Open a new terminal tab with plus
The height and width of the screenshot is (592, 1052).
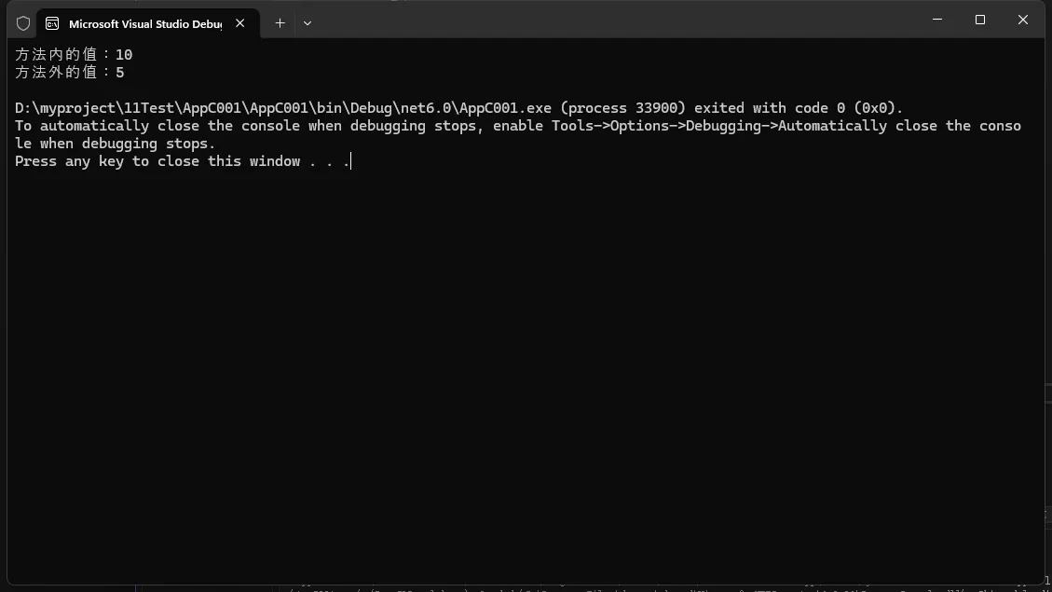(280, 23)
